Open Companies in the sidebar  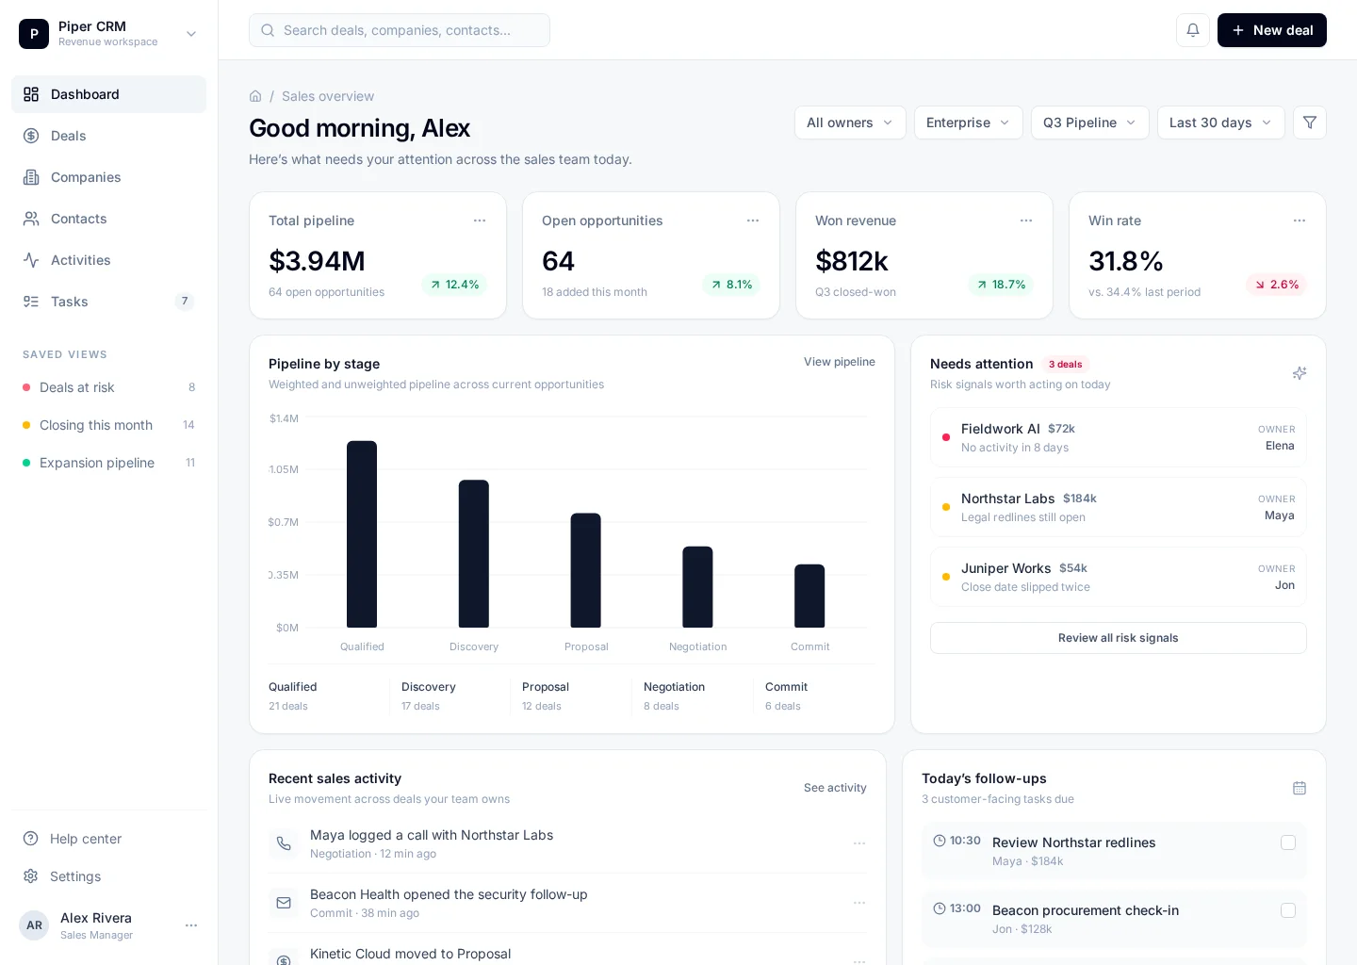[x=108, y=177]
